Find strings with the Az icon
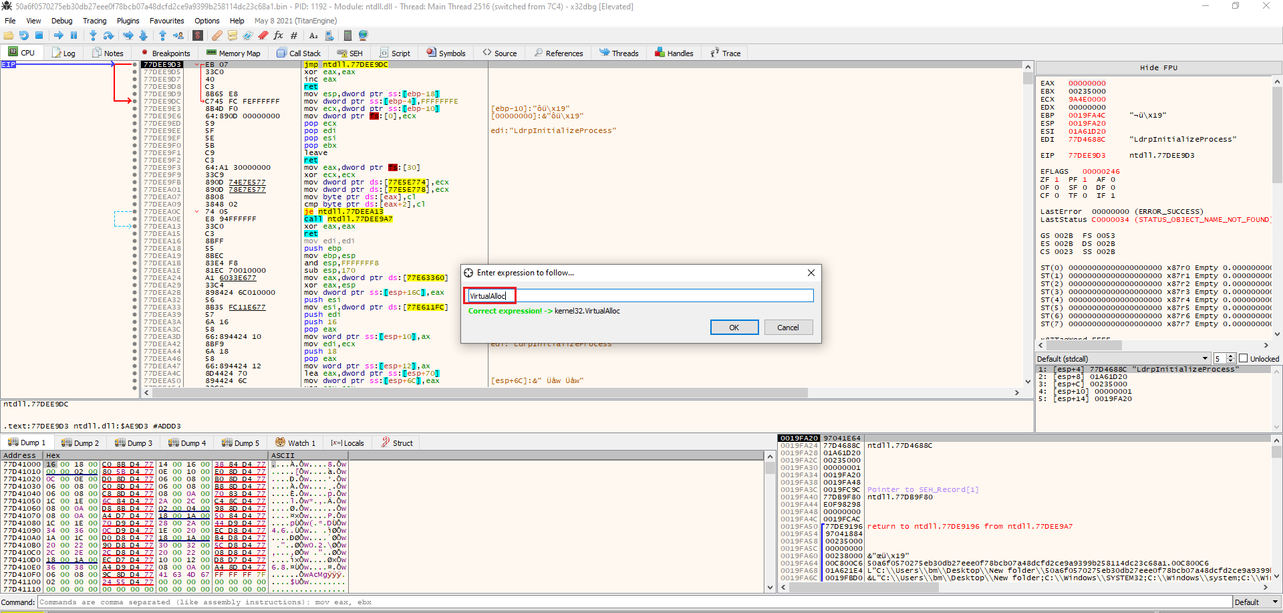Image resolution: width=1283 pixels, height=613 pixels. 313,35
